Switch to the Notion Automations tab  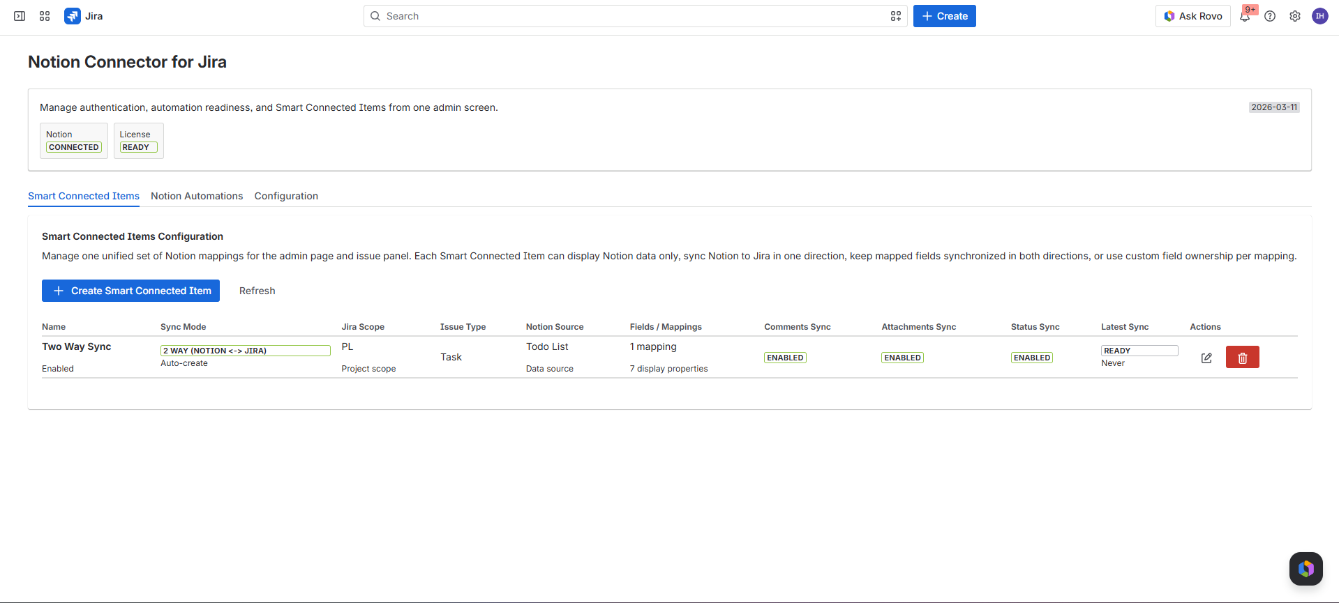coord(197,196)
